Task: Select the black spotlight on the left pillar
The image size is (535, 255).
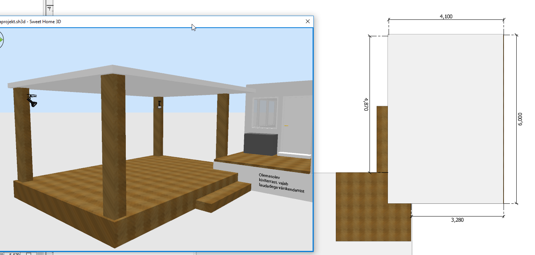Action: click(x=33, y=100)
